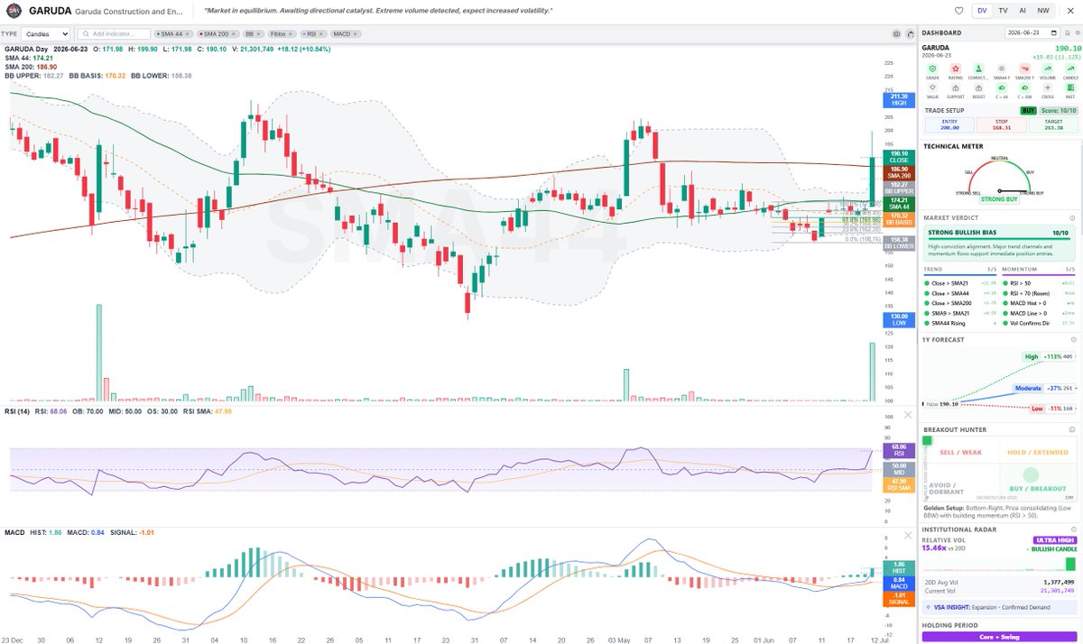Click the BUY signal badge

tap(1028, 110)
